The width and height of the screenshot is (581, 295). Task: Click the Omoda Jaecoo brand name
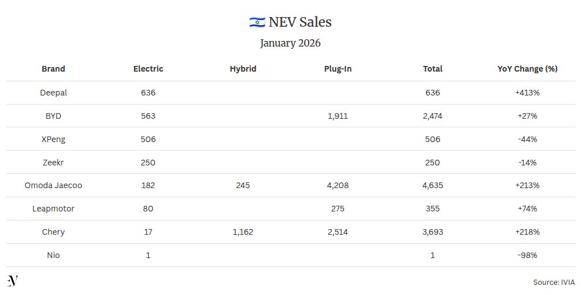pos(54,185)
